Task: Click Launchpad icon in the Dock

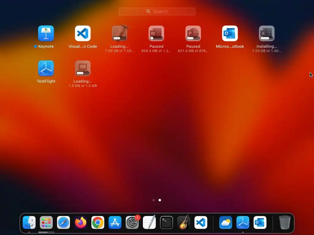Action: coord(46,222)
